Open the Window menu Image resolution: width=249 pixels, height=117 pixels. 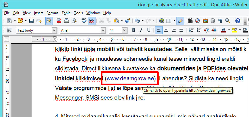click(x=93, y=13)
